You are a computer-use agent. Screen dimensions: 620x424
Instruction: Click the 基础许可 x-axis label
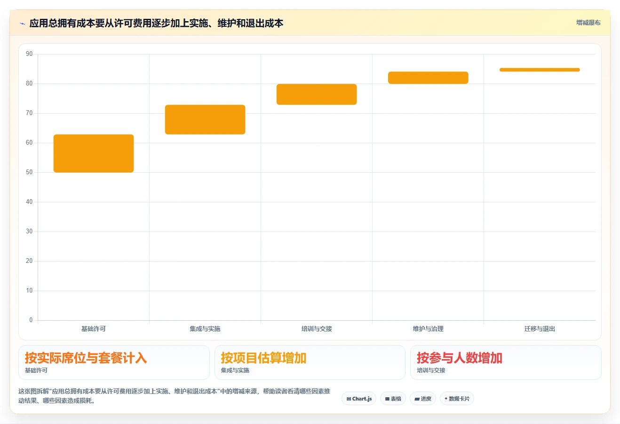[x=94, y=329]
